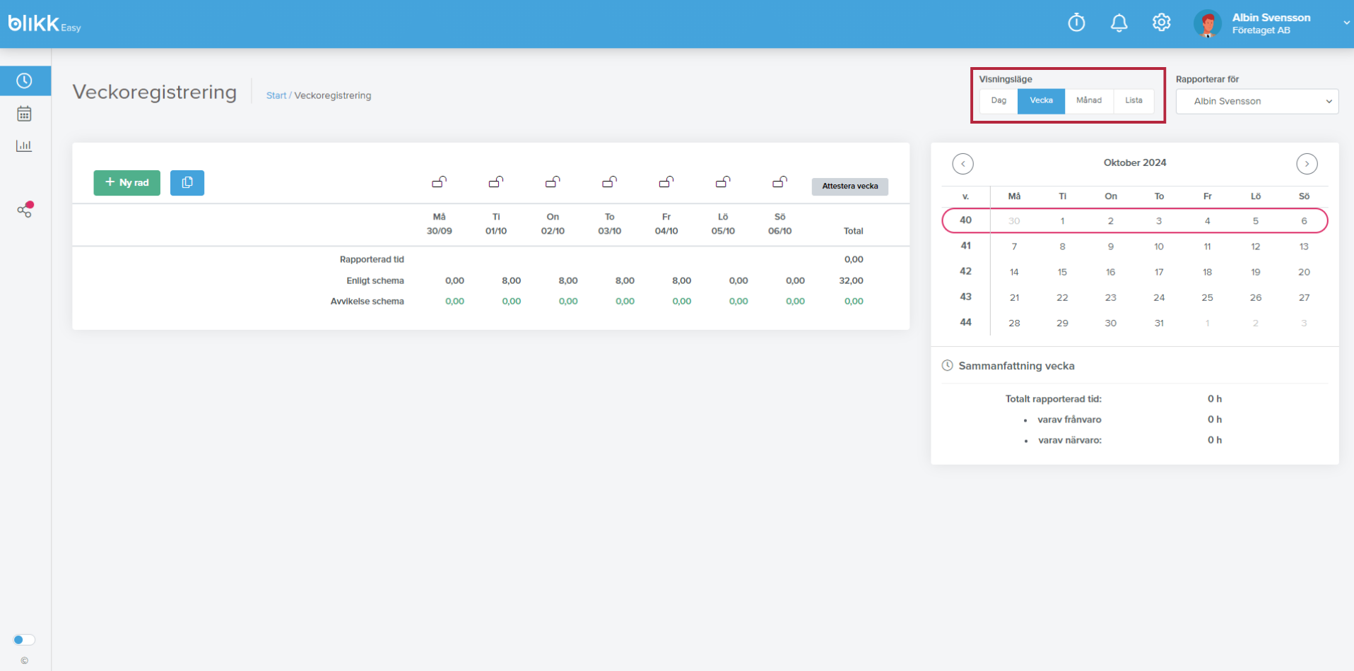
Task: Click the Fr 04/10 column header
Action: click(x=666, y=224)
